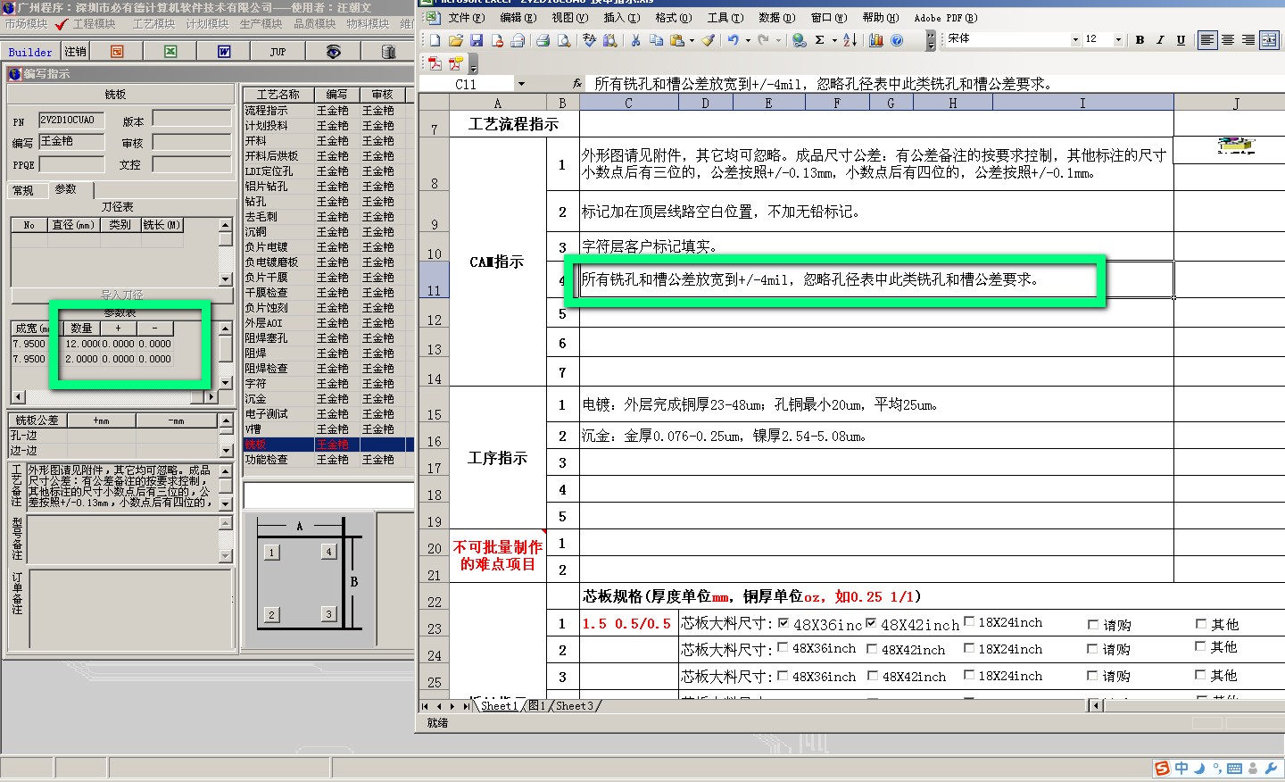Open the 文件(F) menu in Excel
This screenshot has width=1285, height=782.
[466, 17]
